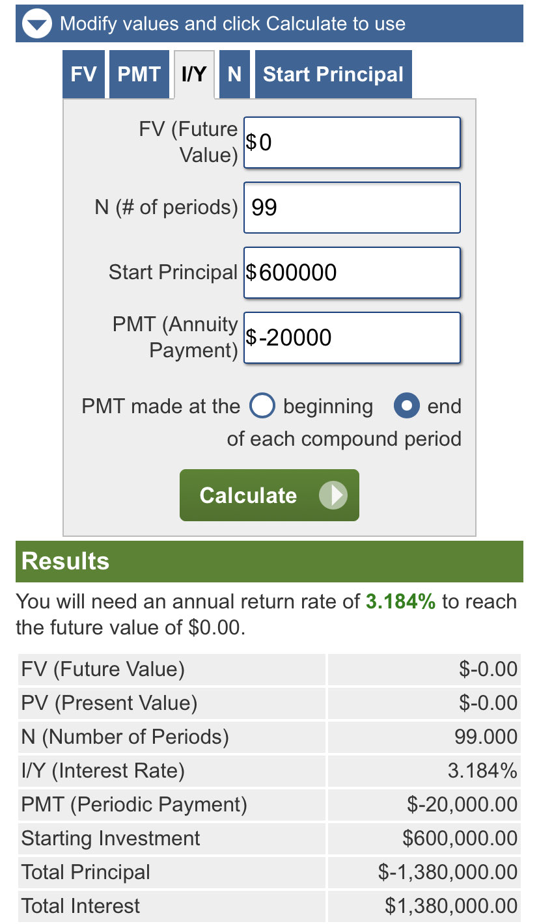Viewport: 539px width, 924px height.
Task: Click the "Modify values and click Calculate" heading text
Action: coord(232,24)
